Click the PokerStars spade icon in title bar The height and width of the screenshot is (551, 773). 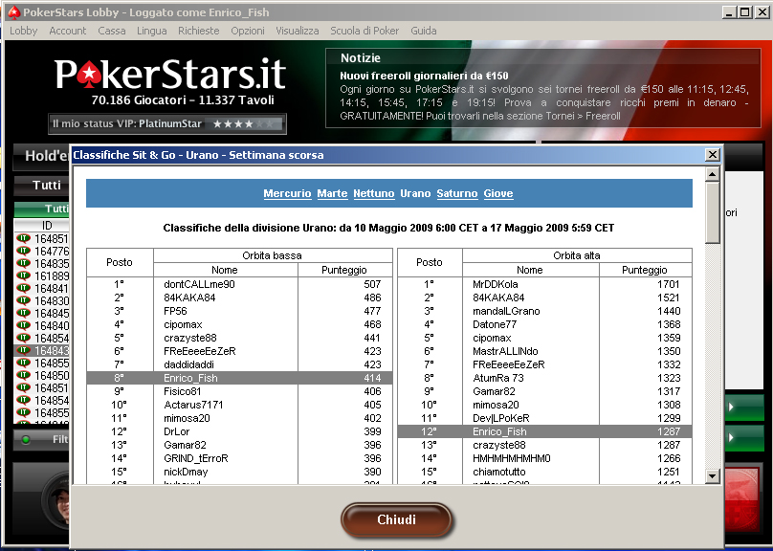[14, 12]
